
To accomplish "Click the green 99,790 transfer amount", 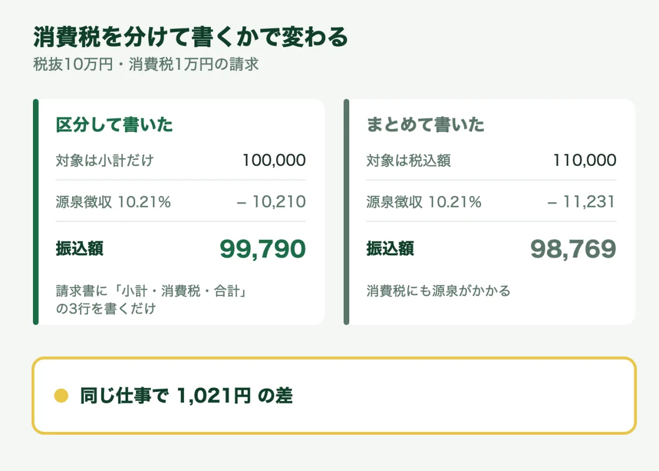I will (x=263, y=249).
